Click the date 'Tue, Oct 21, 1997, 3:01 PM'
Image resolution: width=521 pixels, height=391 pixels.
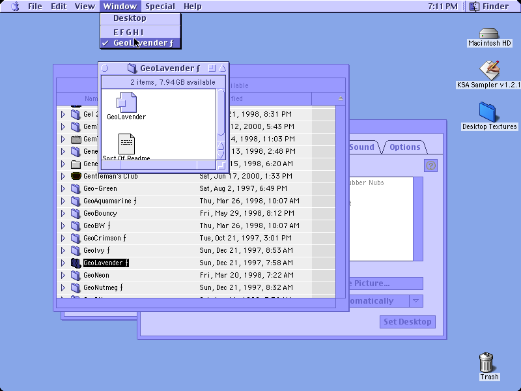(x=246, y=238)
